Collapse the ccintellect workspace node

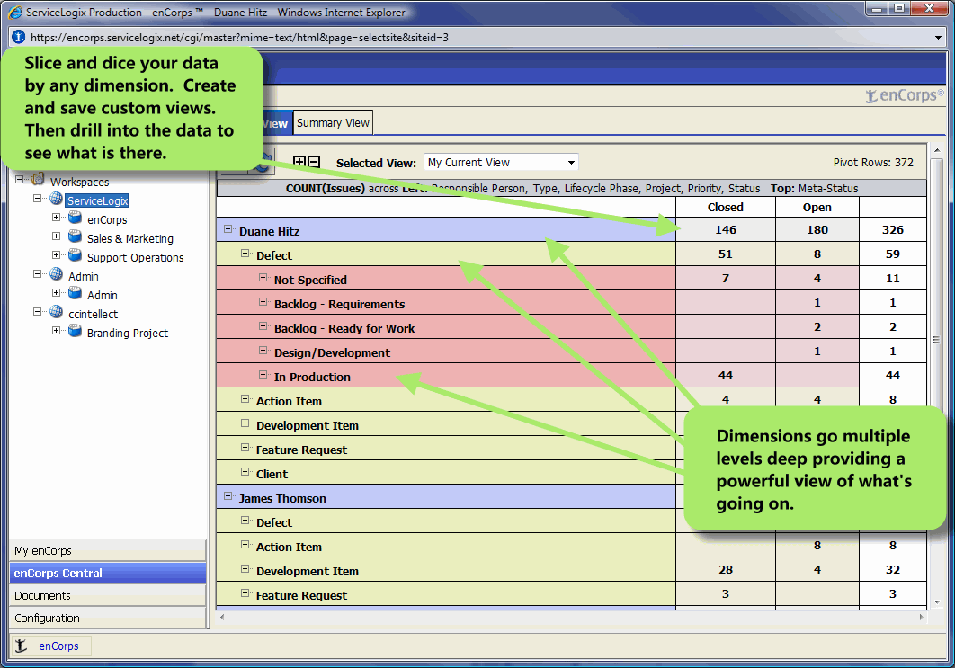pos(37,312)
